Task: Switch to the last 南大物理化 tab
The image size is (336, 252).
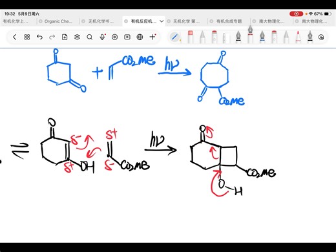Action: (314, 21)
